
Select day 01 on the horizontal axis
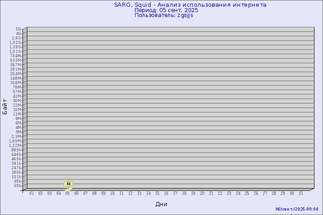click(31, 193)
